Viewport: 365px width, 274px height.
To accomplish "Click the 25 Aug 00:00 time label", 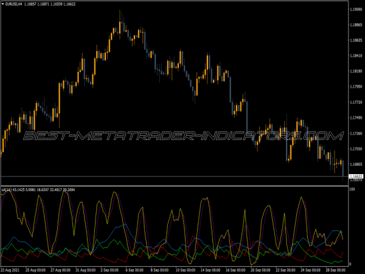I will tap(35, 270).
